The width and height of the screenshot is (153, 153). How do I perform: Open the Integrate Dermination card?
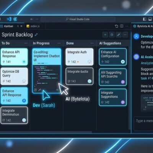[14, 115]
